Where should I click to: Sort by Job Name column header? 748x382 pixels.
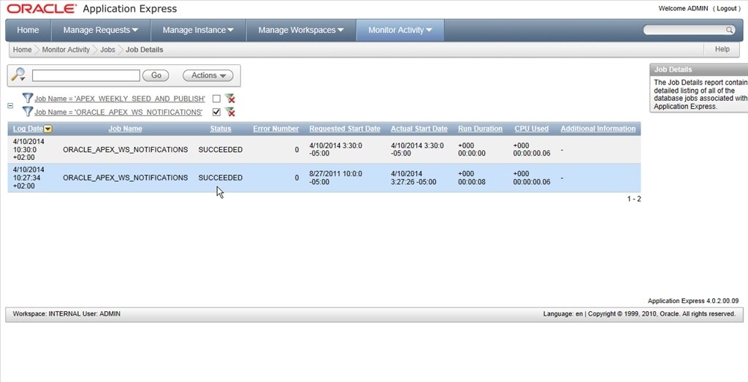[125, 129]
